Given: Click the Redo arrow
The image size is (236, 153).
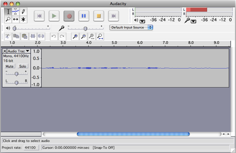Looking at the screenshot, I should pos(62,36).
